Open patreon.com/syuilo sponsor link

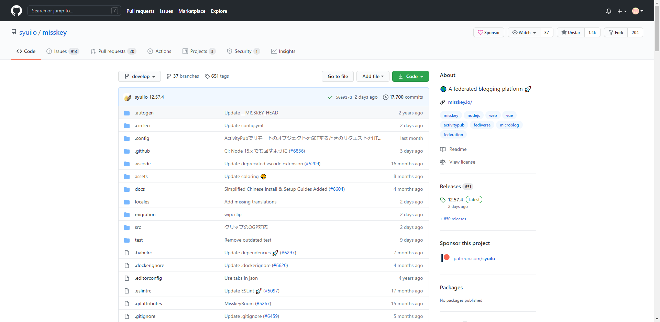[474, 258]
